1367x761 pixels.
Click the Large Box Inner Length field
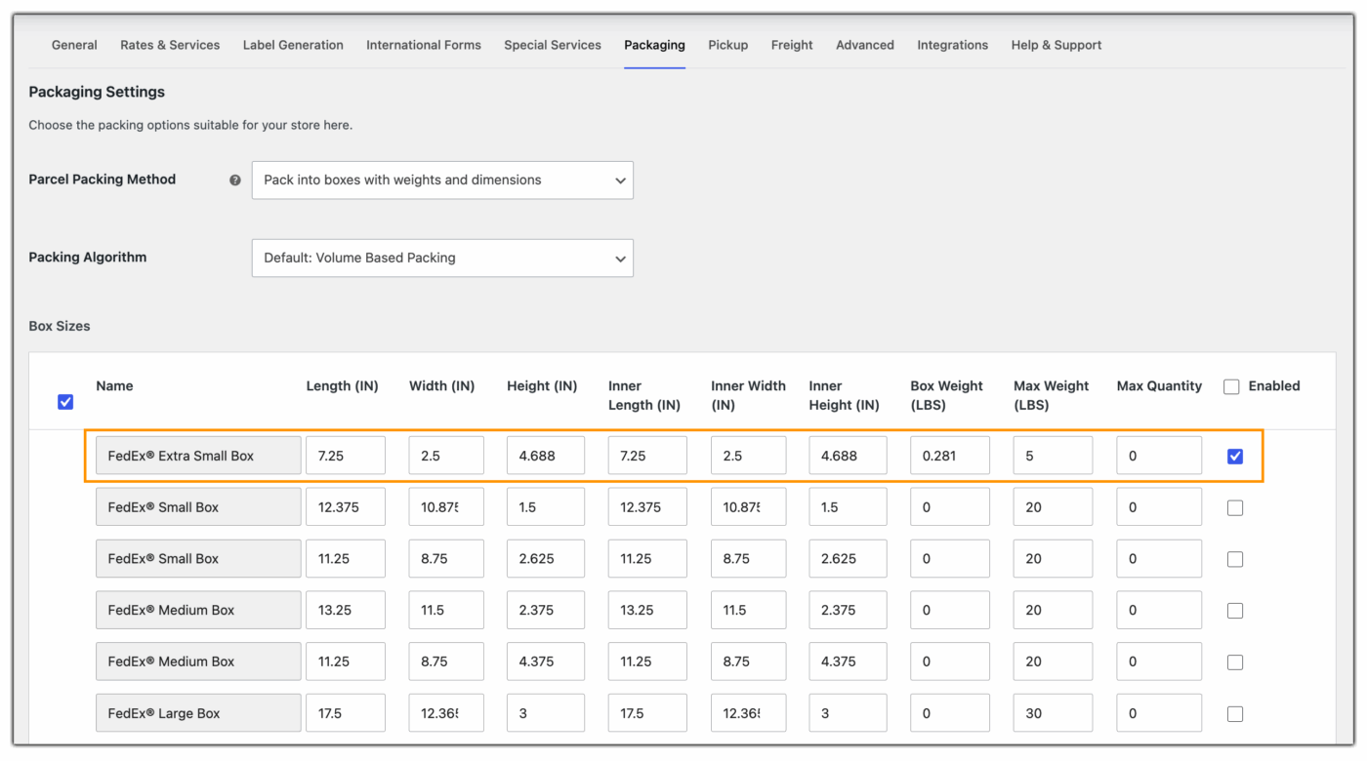pos(647,713)
